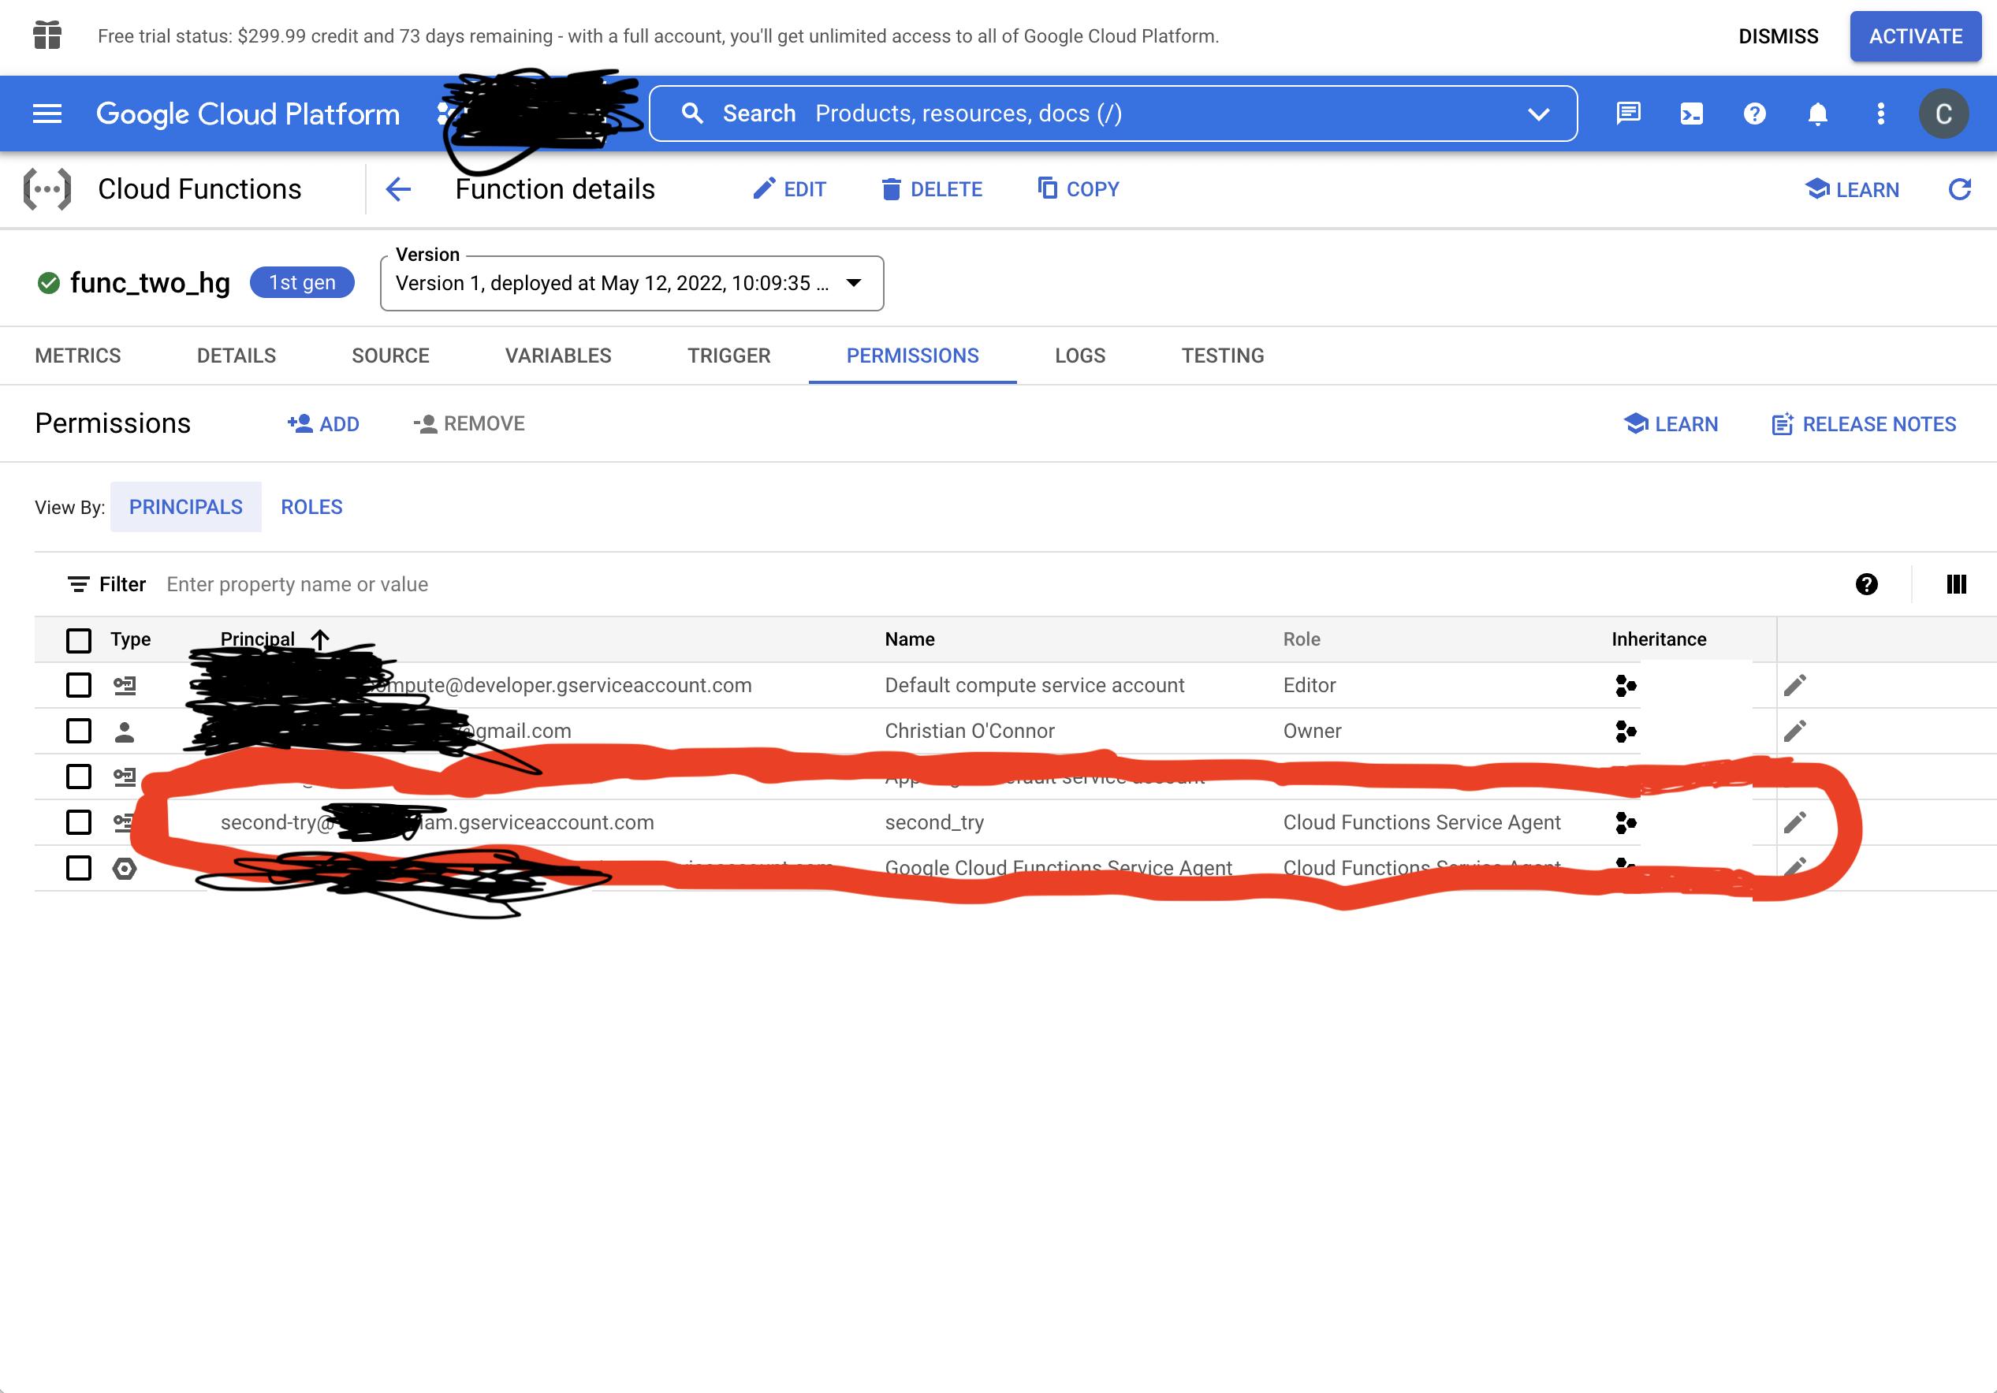Open the gift free trial icon
1997x1393 pixels.
click(x=47, y=35)
